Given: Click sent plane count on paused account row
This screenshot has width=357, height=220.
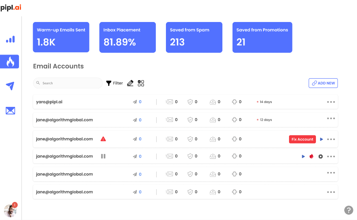Looking at the screenshot, I should [137, 156].
